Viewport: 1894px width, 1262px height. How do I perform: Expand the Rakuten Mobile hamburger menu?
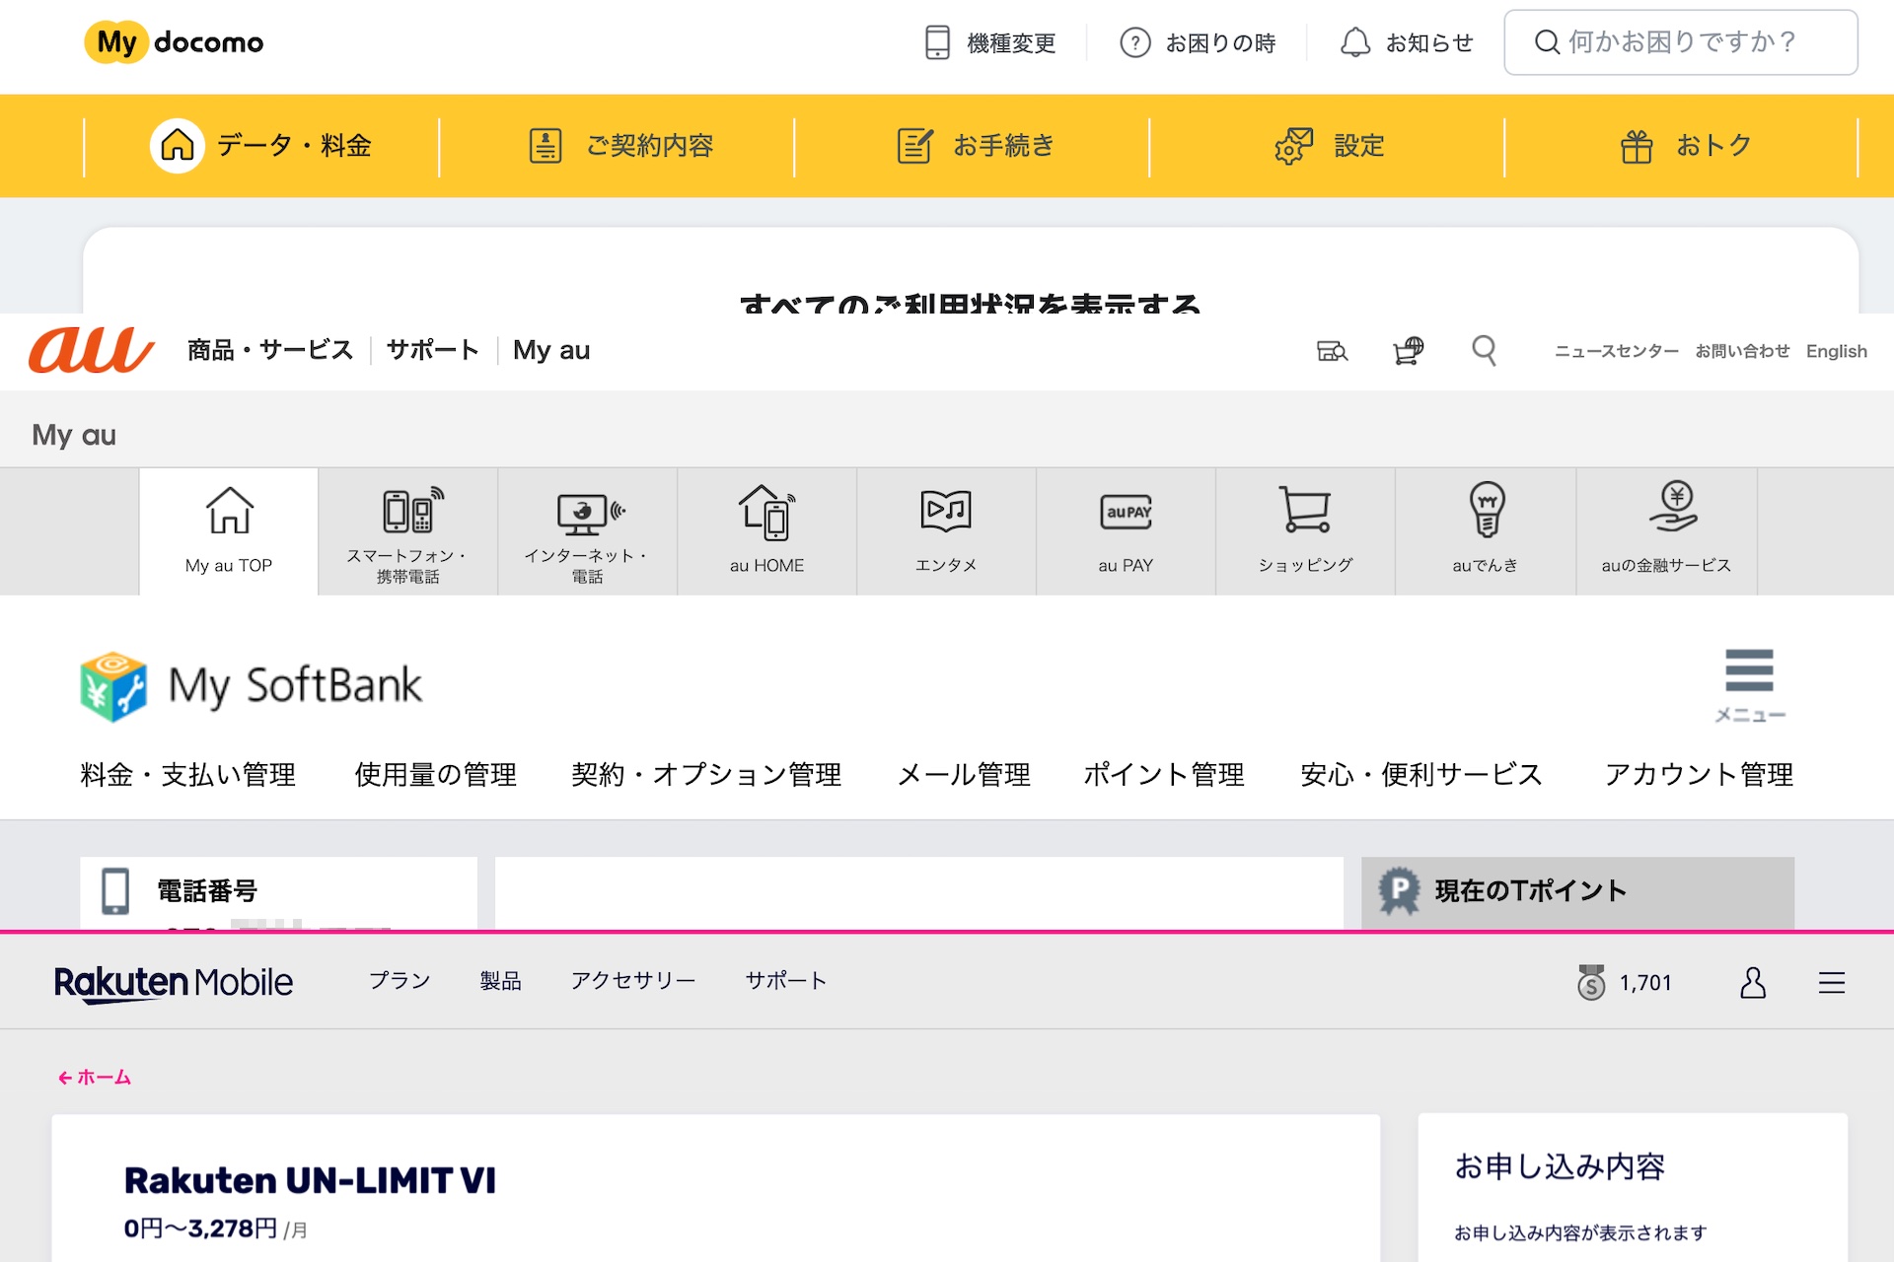pos(1832,982)
